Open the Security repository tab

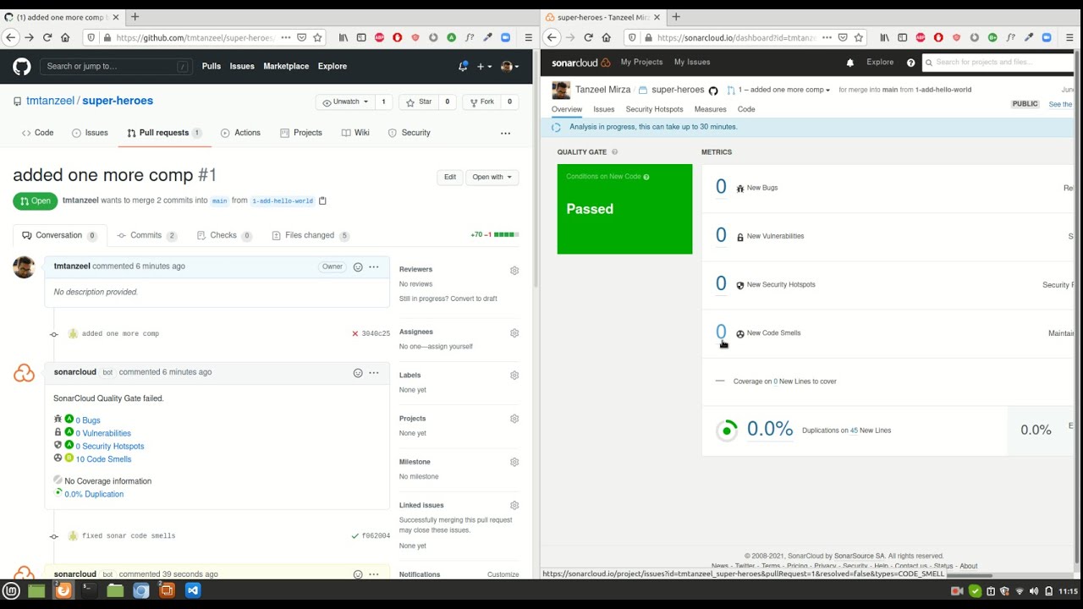[x=409, y=133]
